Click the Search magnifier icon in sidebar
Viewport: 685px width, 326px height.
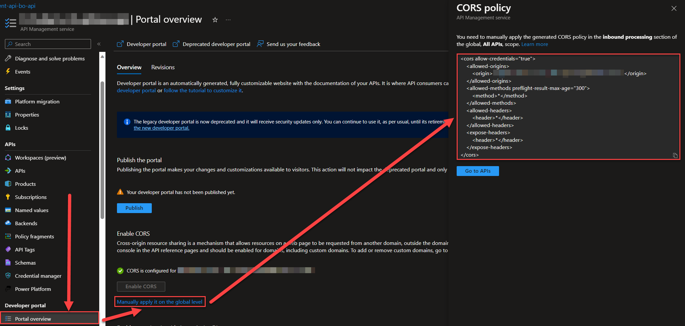tap(10, 44)
